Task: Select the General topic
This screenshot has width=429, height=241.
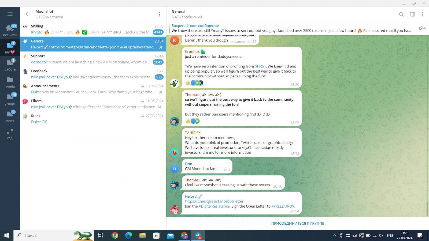Action: coord(93,44)
